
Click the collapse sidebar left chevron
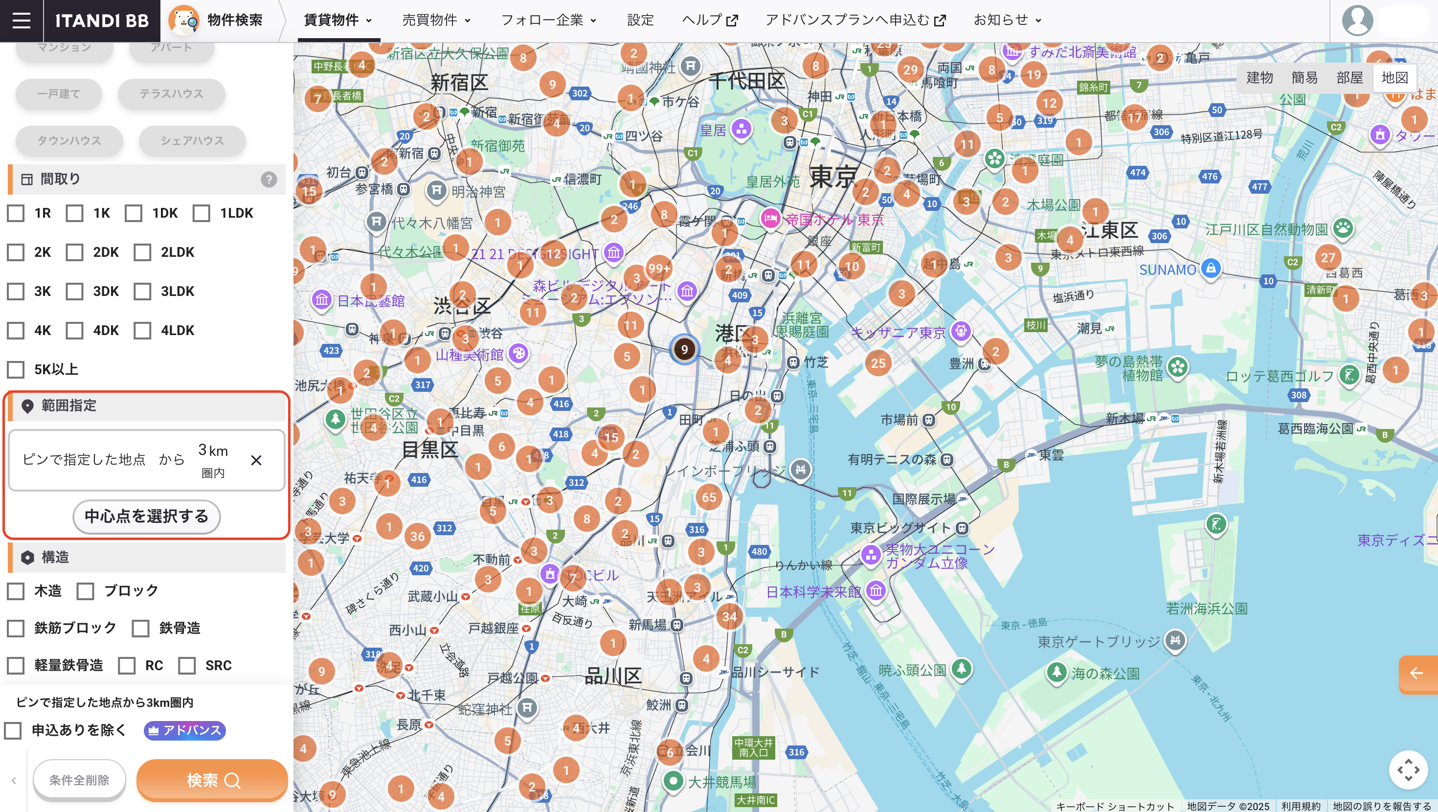(13, 780)
